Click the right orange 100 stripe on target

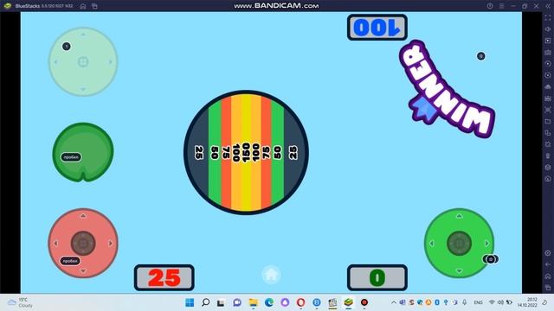(x=256, y=152)
